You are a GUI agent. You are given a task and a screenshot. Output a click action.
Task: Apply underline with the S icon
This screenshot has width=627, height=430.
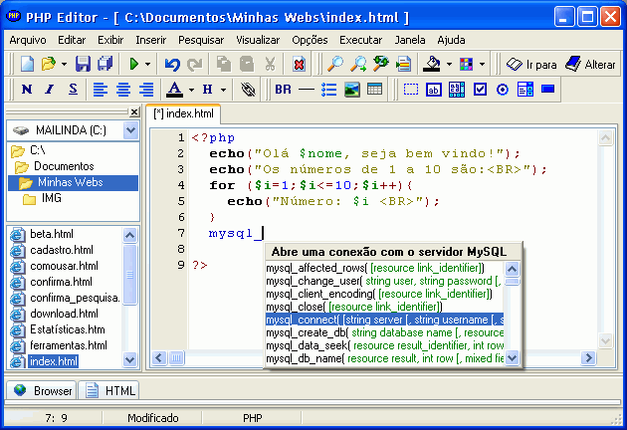pos(73,89)
